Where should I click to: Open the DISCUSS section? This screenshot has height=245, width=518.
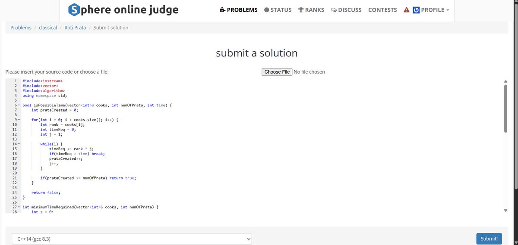pyautogui.click(x=346, y=10)
